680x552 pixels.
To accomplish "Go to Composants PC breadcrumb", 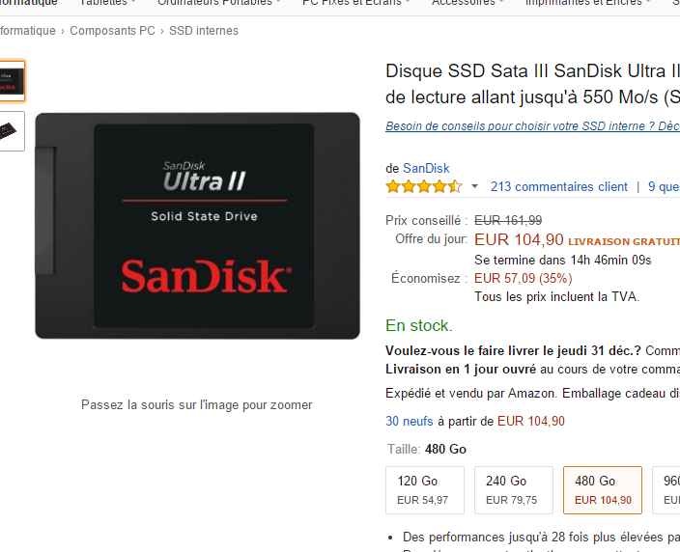I will click(x=112, y=31).
